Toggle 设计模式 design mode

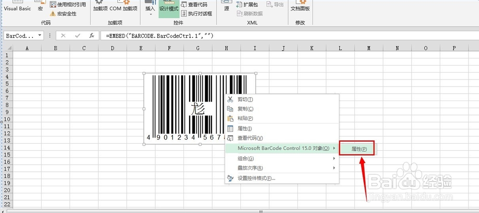[169, 9]
